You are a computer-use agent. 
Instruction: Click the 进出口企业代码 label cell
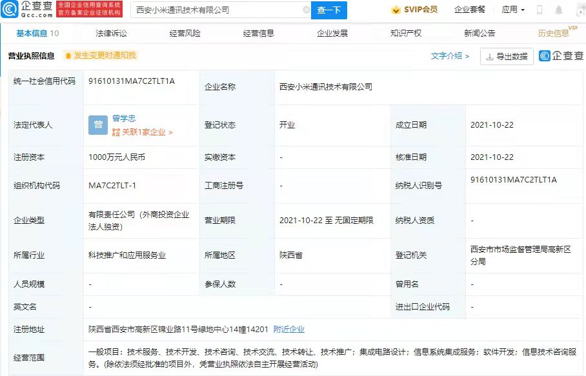[428, 307]
